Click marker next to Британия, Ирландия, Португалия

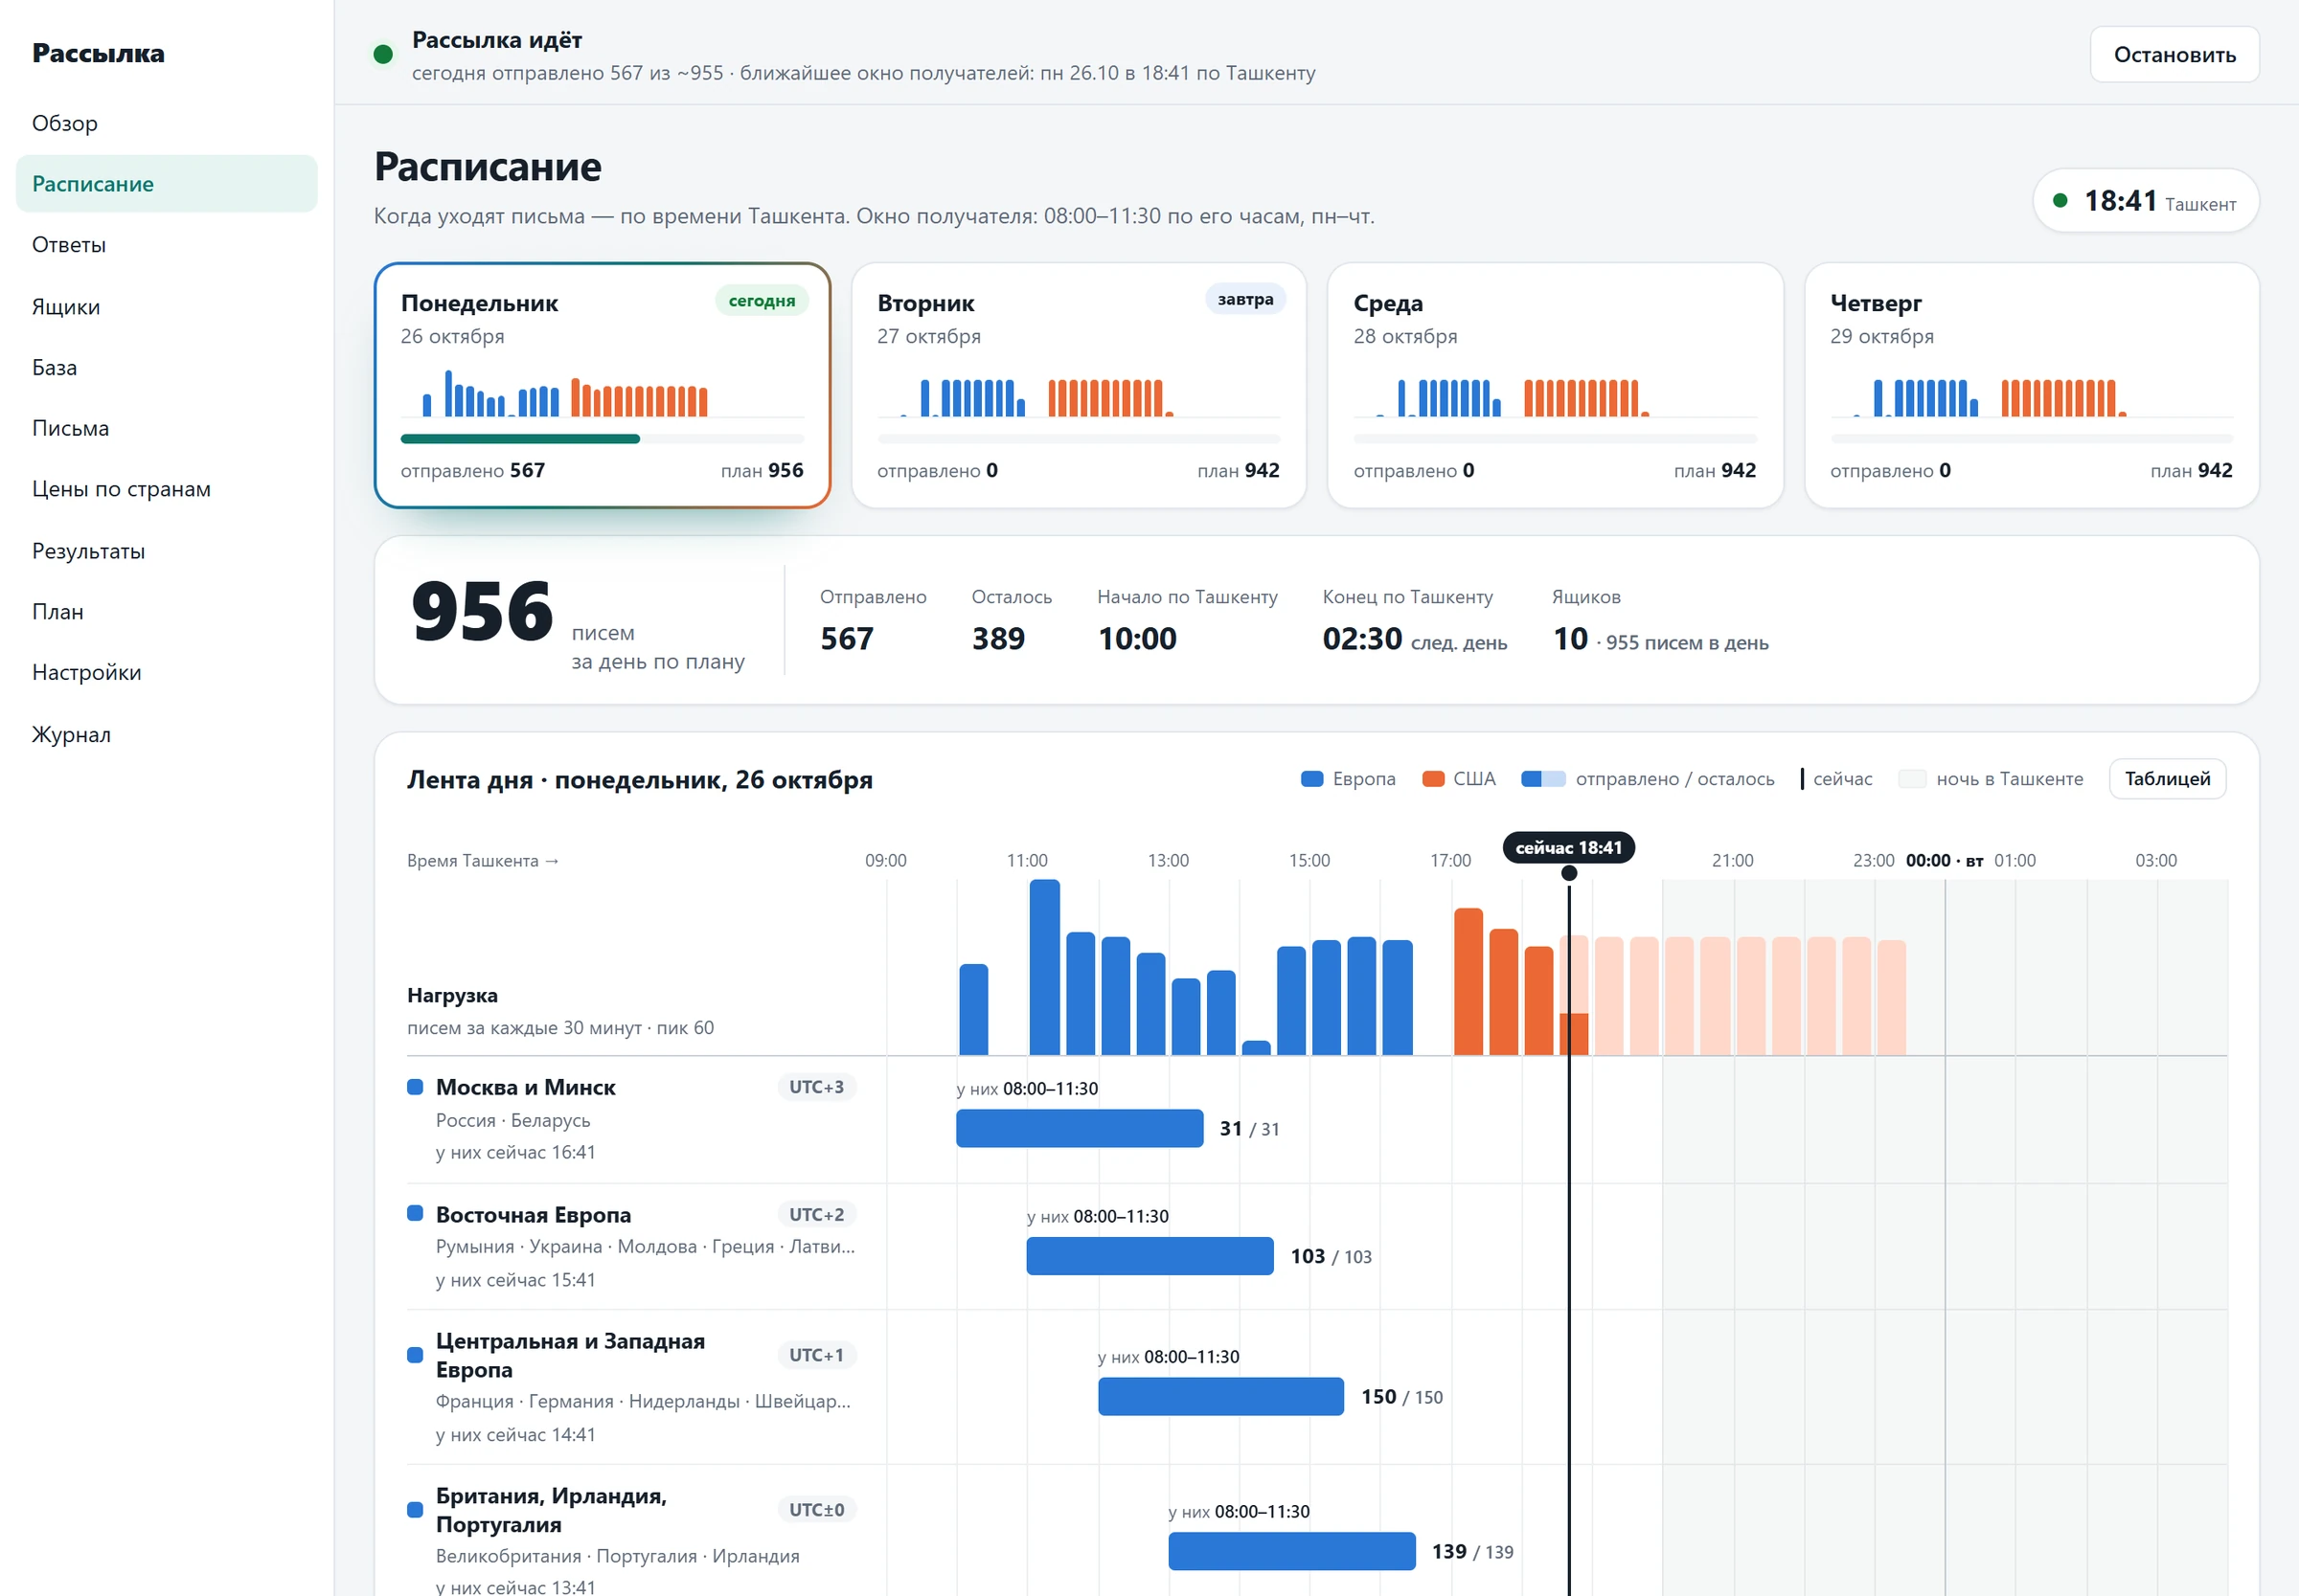coord(415,1511)
